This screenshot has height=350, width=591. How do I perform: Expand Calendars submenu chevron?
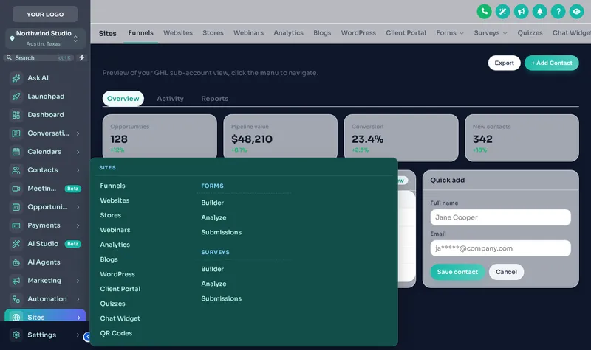pos(78,152)
